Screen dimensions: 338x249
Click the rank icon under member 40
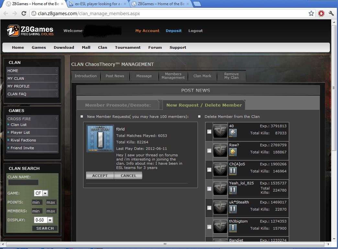click(x=233, y=133)
